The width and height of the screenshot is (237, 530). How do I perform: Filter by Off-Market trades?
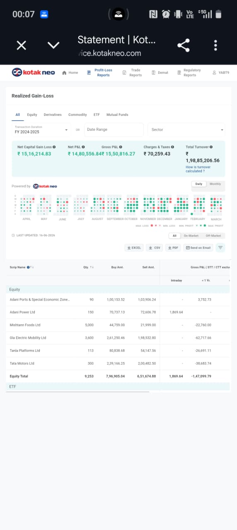(x=213, y=236)
